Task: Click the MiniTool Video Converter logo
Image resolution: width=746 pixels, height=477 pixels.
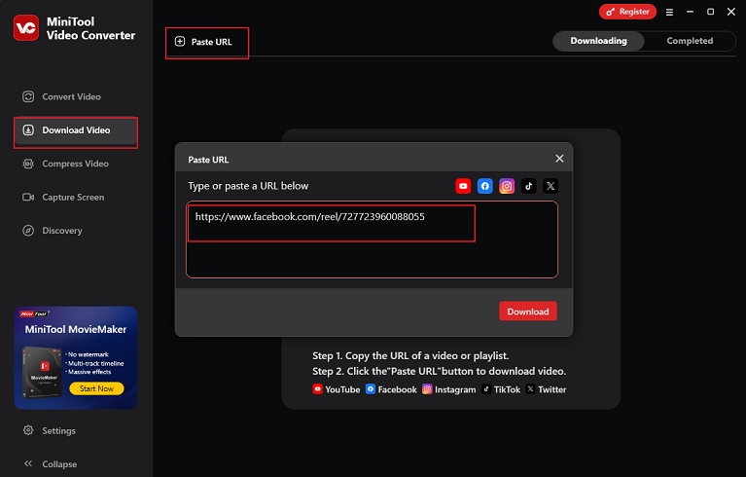Action: click(x=26, y=28)
